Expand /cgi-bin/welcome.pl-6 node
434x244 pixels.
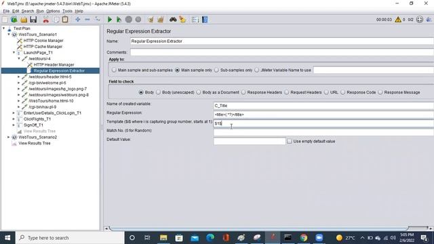coord(19,83)
